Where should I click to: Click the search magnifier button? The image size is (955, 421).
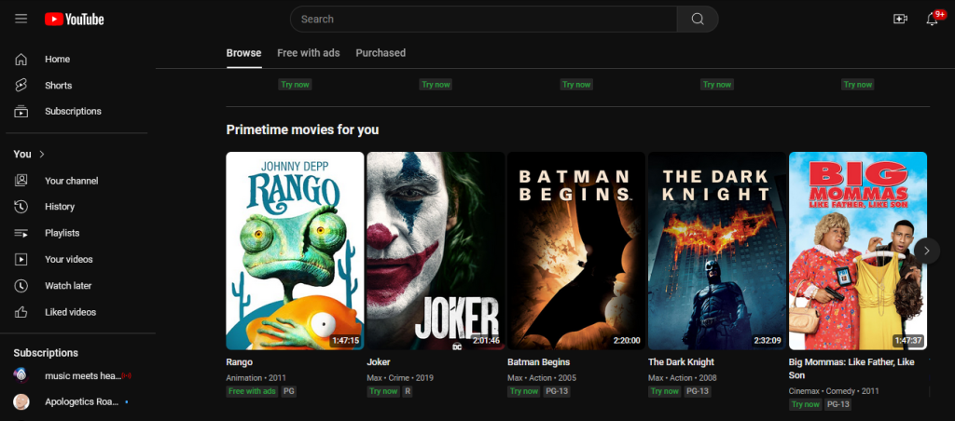[698, 19]
